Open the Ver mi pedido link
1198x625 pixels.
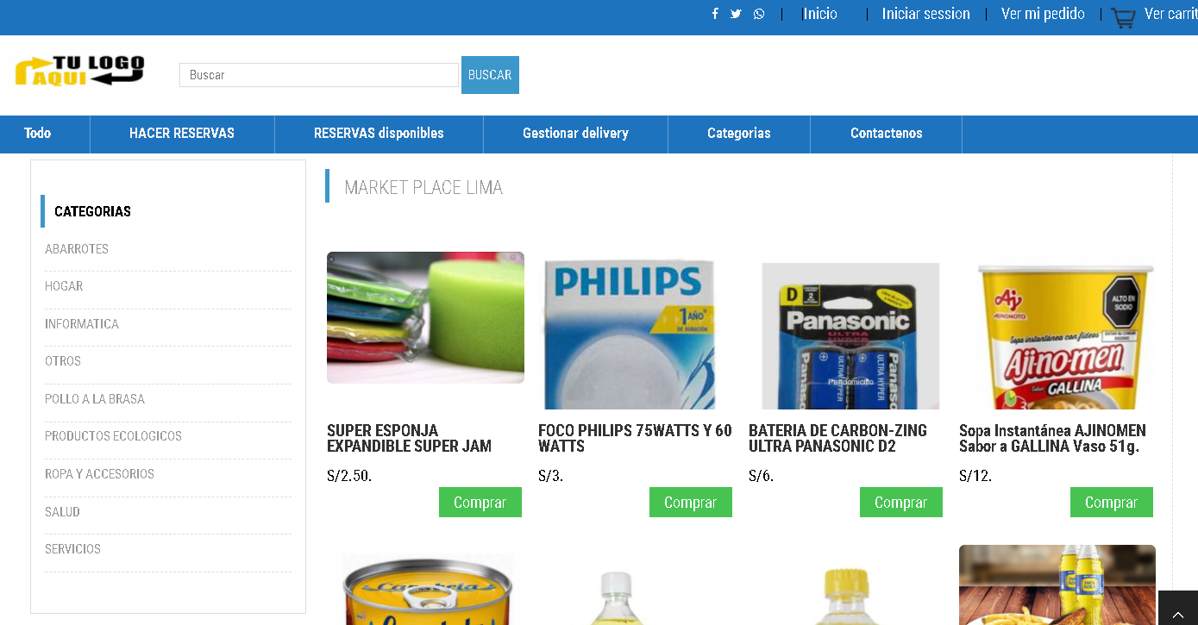(x=1043, y=14)
